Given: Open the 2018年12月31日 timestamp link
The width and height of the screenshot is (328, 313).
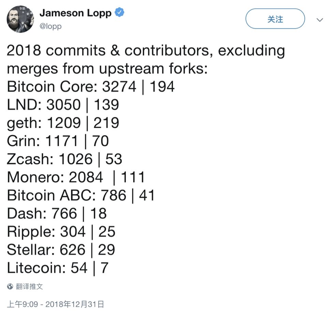Looking at the screenshot, I should 55,304.
